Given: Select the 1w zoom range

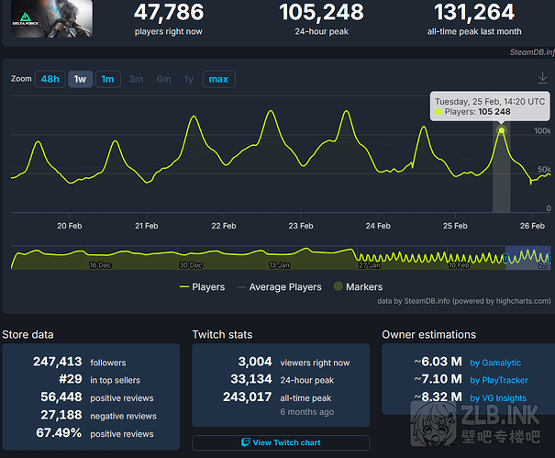Looking at the screenshot, I should tap(80, 79).
